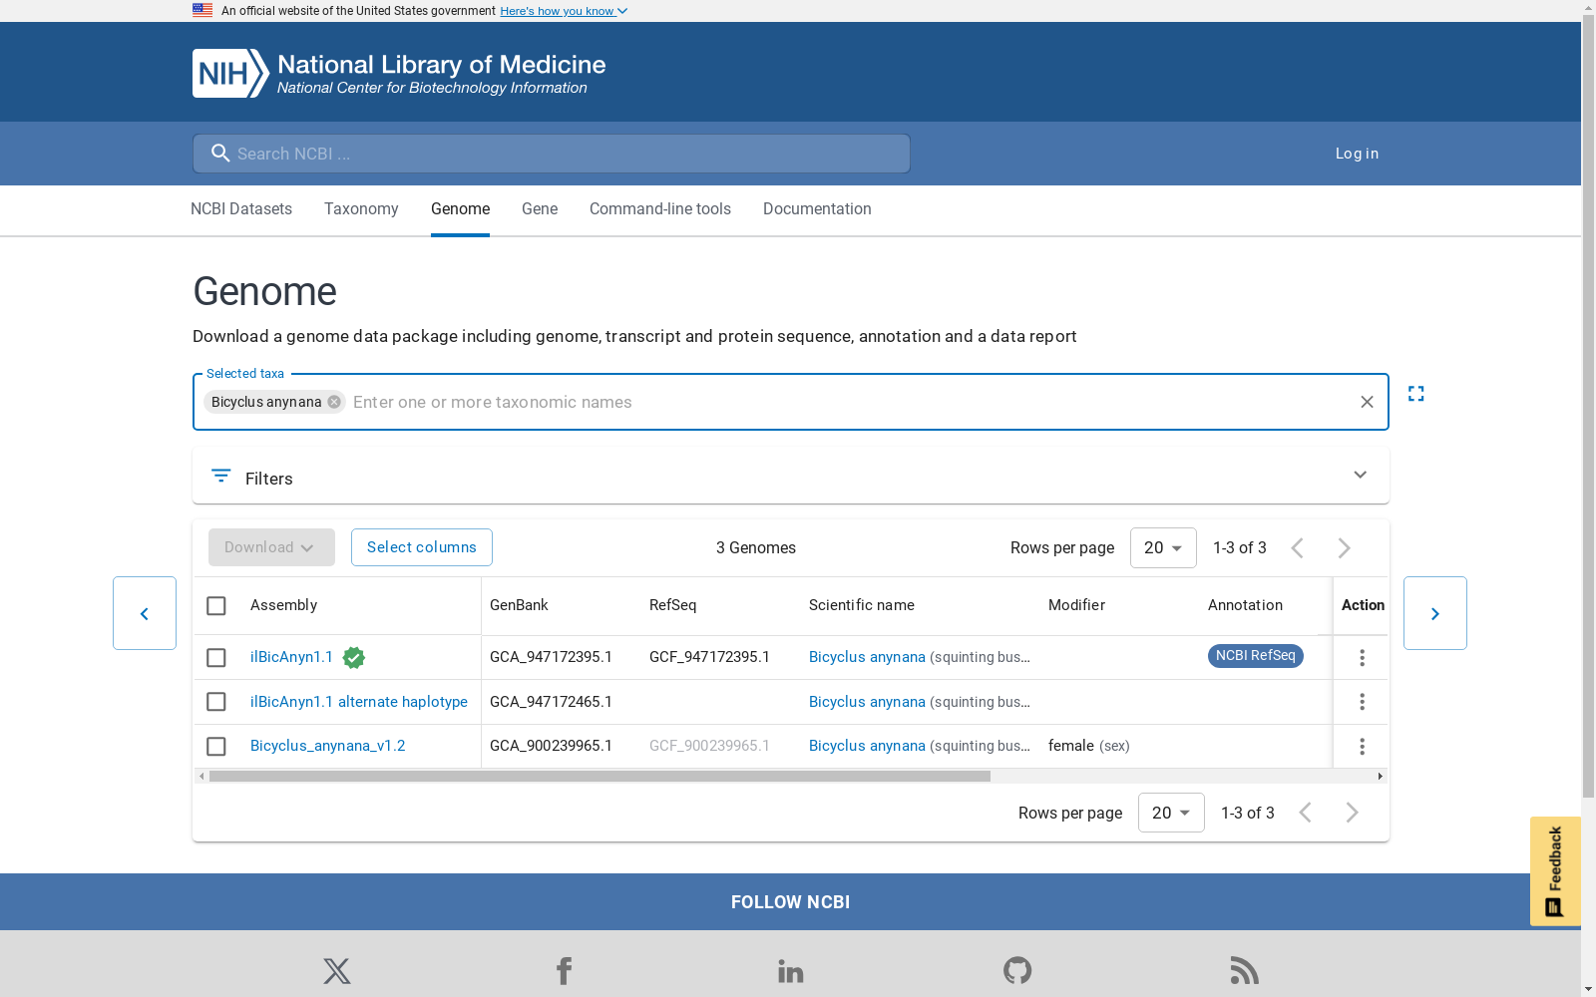The image size is (1596, 997).
Task: Click the GCA_947172395.1 GenBank cell
Action: pos(551,657)
